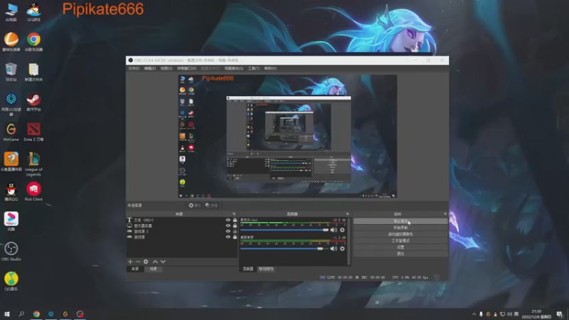The height and width of the screenshot is (320, 569).
Task: Pop out the 混音器 dock panel
Action: click(347, 214)
